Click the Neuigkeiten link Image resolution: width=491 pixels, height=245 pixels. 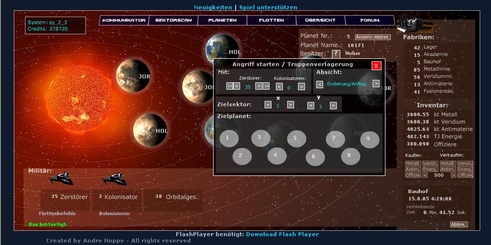(213, 7)
